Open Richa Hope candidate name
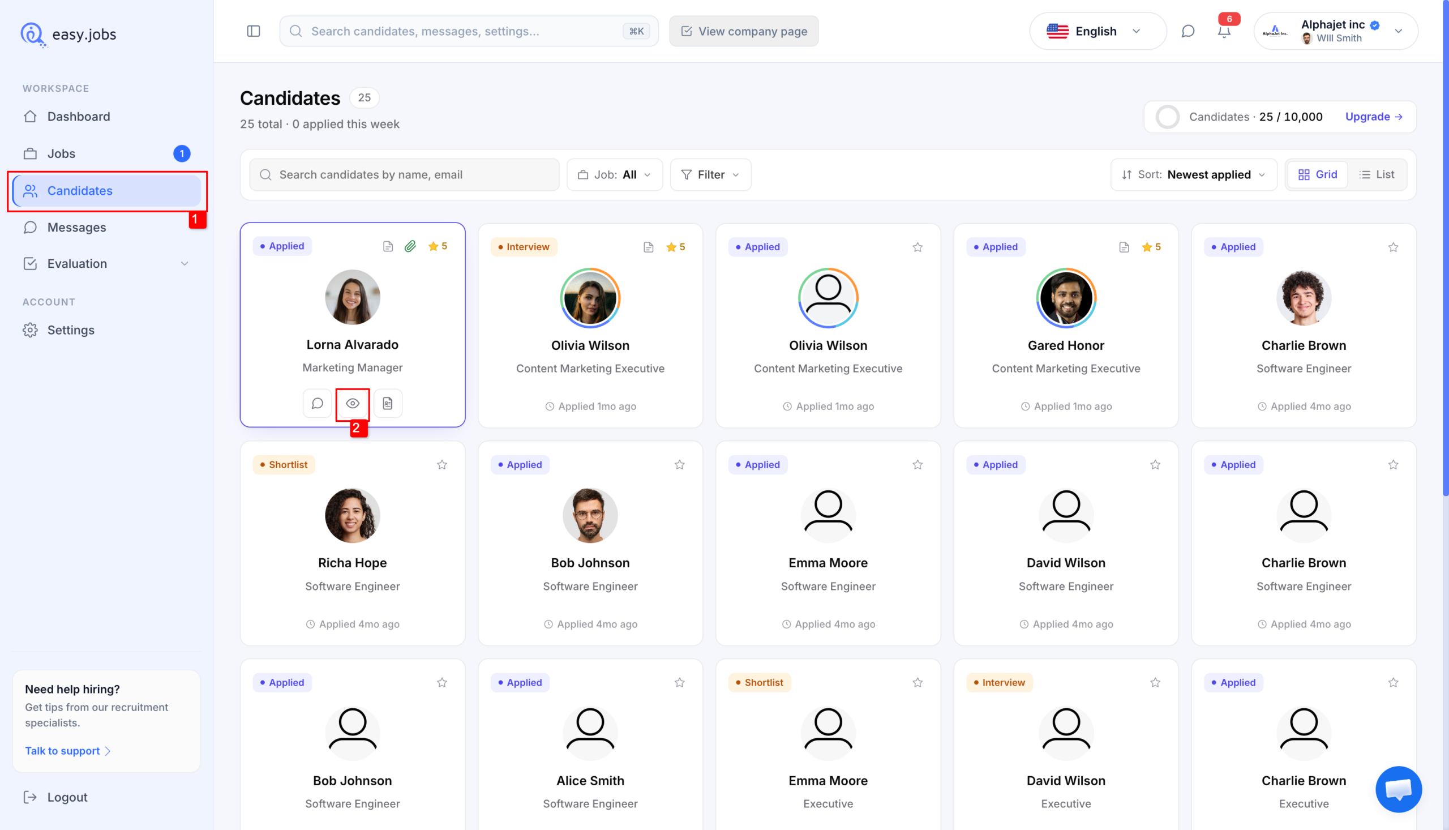This screenshot has height=830, width=1449. click(352, 563)
